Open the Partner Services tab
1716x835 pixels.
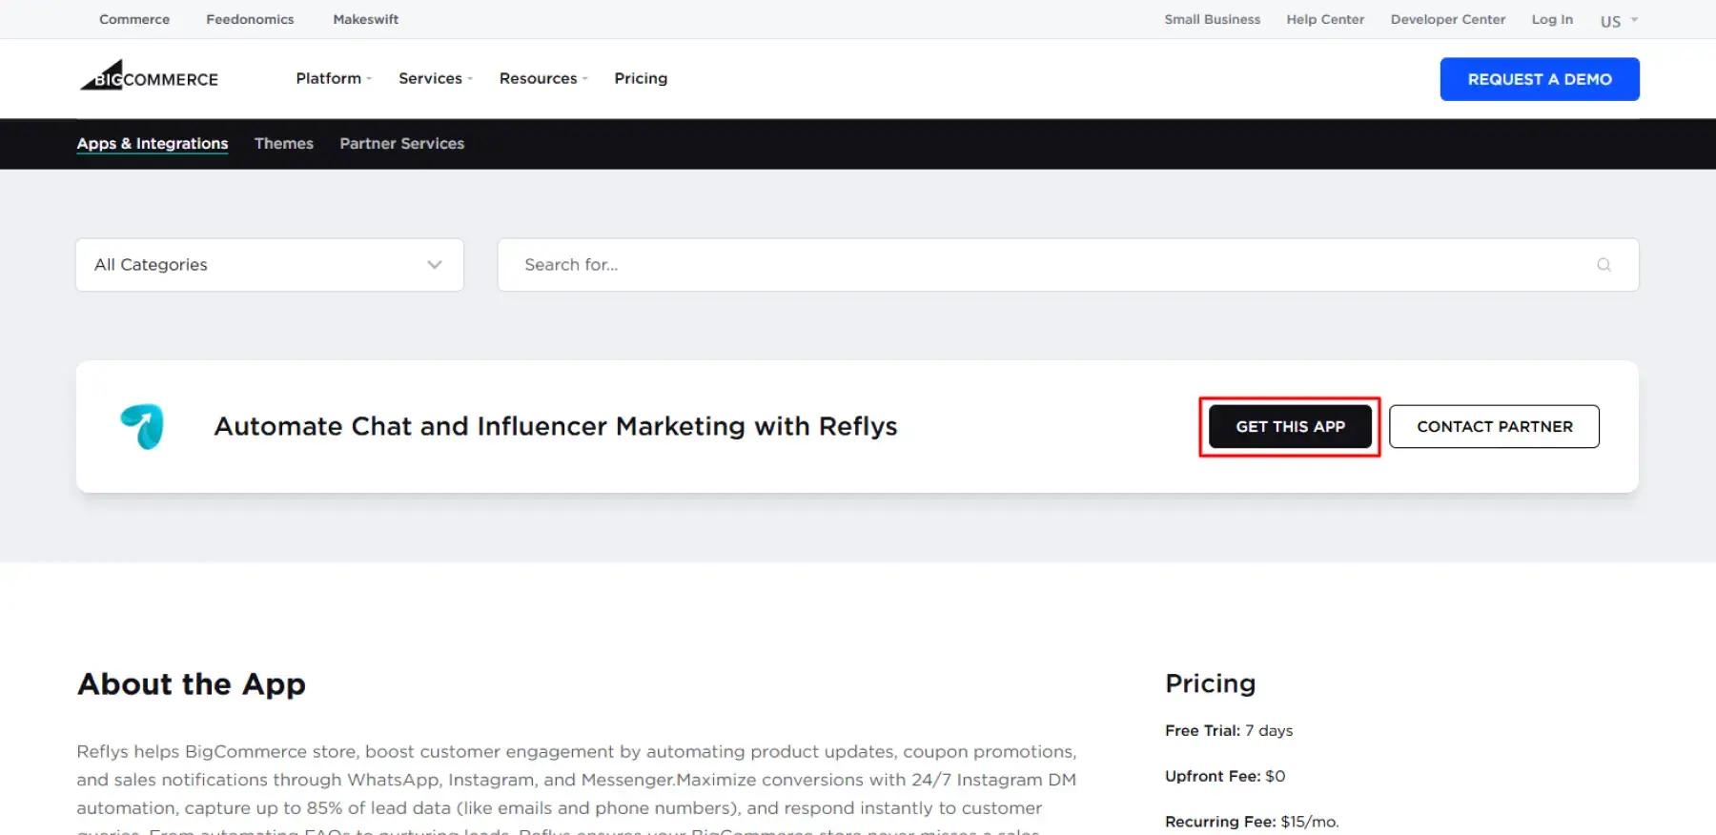coord(401,143)
